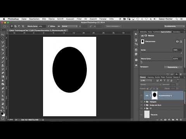Open tool preset picker dropdown

[5, 26]
